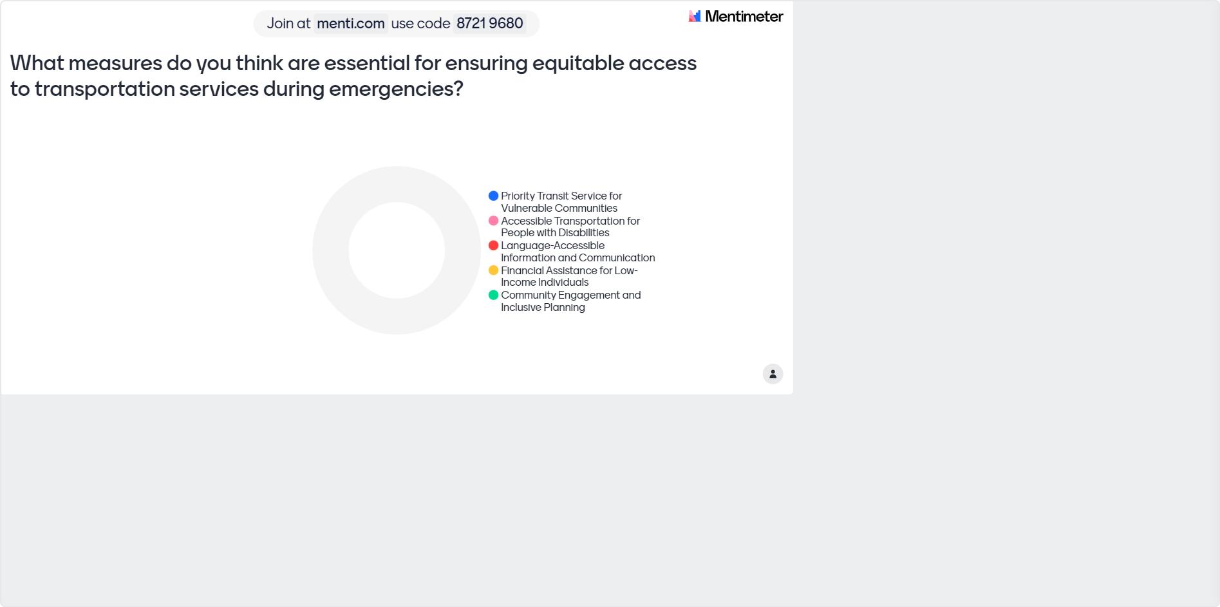This screenshot has width=1220, height=607.
Task: Click the Mentimeter logo icon
Action: point(694,16)
